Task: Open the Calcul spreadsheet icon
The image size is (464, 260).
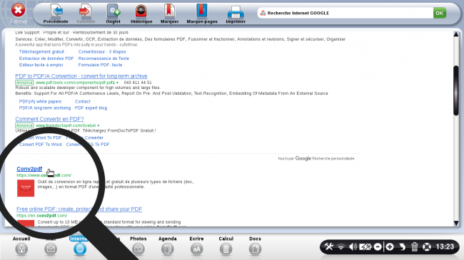Action: (226, 249)
